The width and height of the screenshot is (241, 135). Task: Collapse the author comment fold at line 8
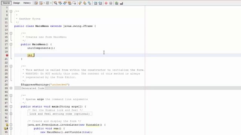(x=11, y=11)
